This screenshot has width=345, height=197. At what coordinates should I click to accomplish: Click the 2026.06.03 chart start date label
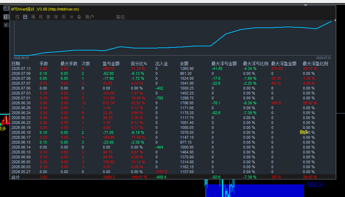pos(21,58)
